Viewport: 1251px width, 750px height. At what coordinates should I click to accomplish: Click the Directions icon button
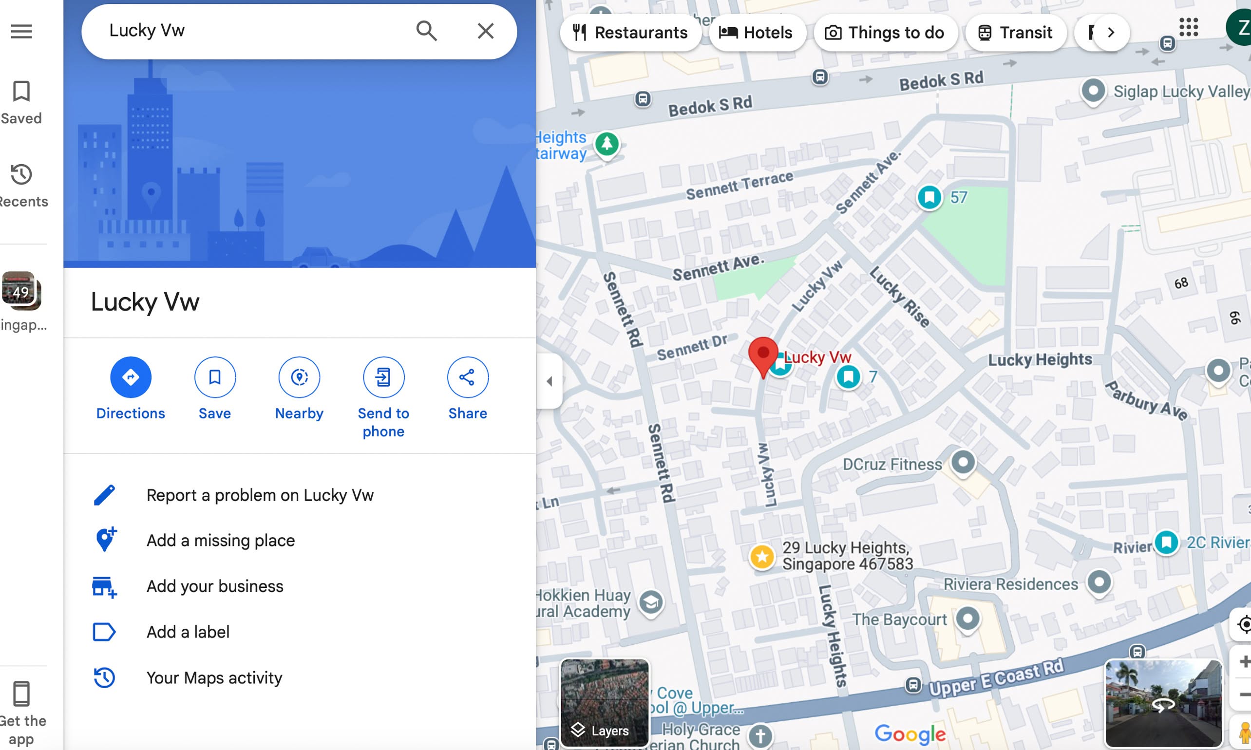131,377
